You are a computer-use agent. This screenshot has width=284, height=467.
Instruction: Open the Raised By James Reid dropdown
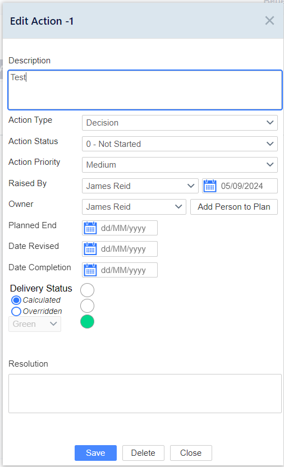tap(140, 186)
